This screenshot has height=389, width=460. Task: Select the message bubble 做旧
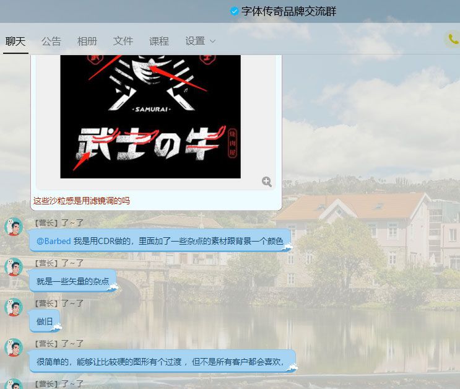point(45,321)
